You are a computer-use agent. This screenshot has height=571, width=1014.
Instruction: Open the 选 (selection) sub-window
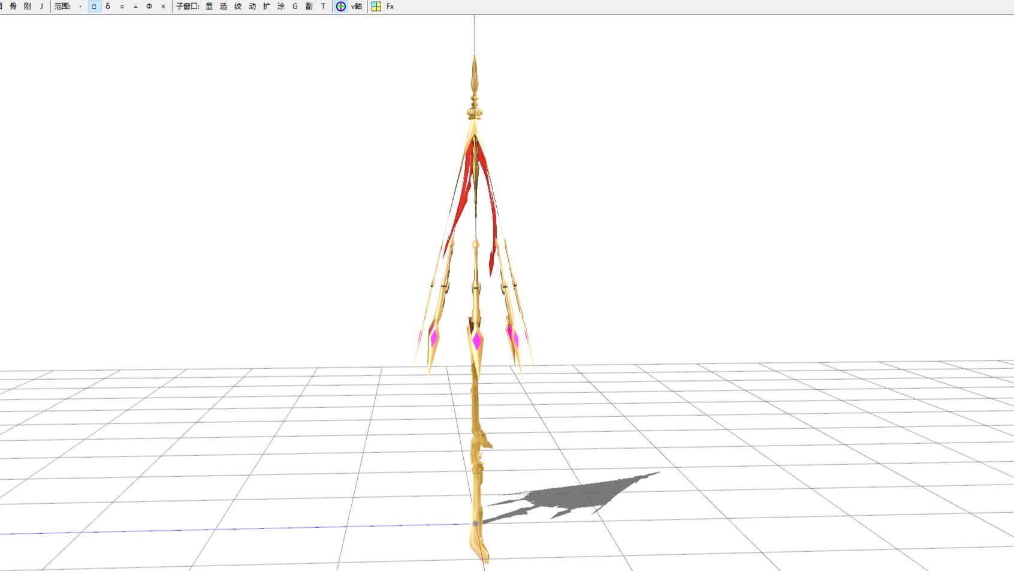click(x=224, y=6)
